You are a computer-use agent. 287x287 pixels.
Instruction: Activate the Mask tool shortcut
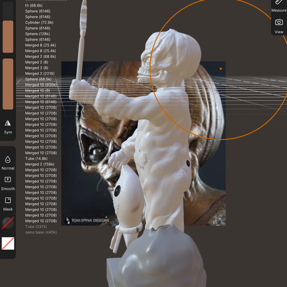tap(8, 204)
